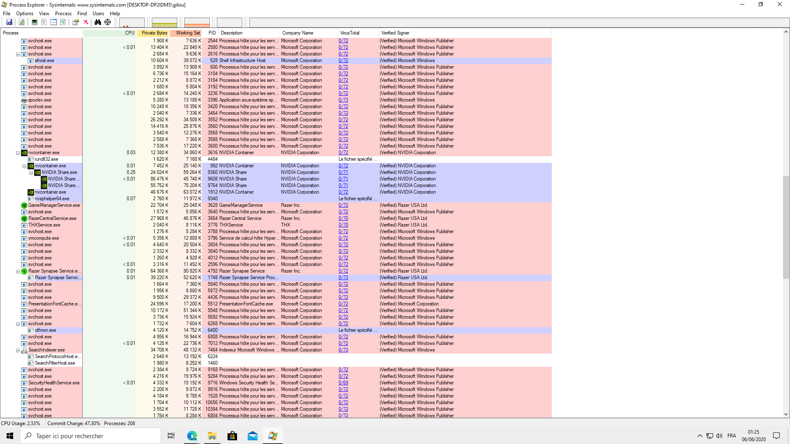Open VirusTotal result 0/69 for SecurityHealthService
The height and width of the screenshot is (444, 790).
pyautogui.click(x=343, y=383)
